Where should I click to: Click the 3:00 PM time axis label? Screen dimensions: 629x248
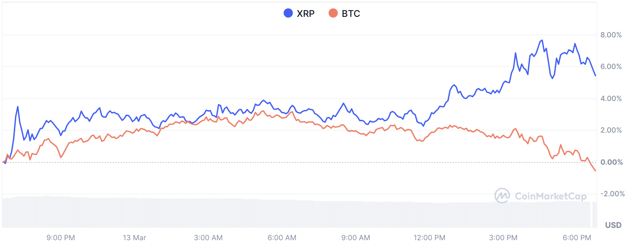tap(503, 238)
